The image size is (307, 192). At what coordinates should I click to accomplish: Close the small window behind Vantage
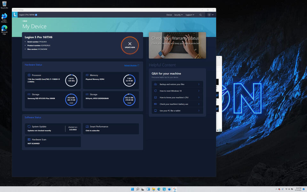pyautogui.click(x=219, y=58)
